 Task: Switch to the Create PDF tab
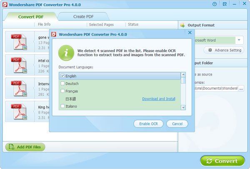(83, 17)
